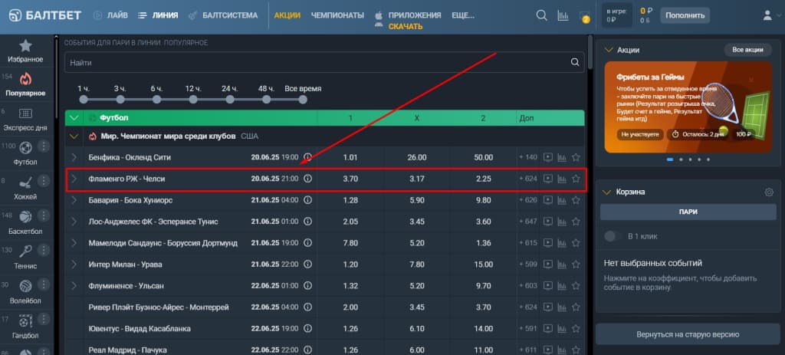The height and width of the screenshot is (355, 785).
Task: Open Теннис three-dot options menu in sidebar
Action: 44,251
